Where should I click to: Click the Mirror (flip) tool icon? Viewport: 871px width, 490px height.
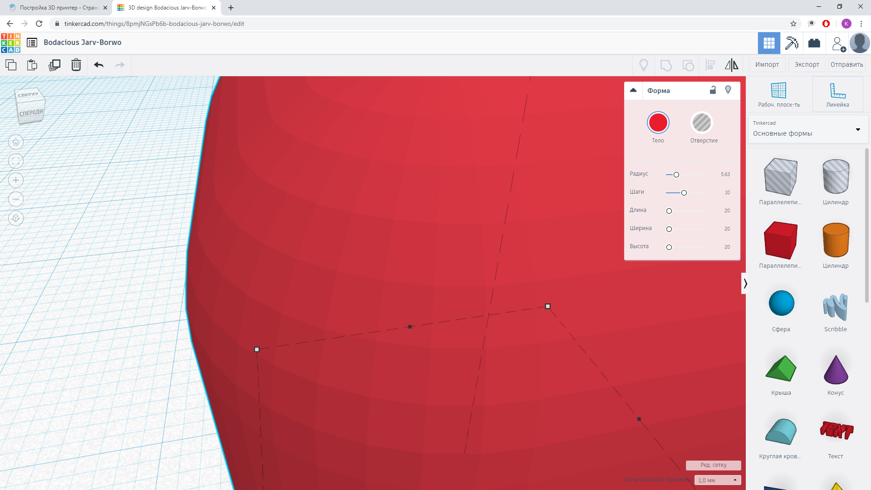731,65
